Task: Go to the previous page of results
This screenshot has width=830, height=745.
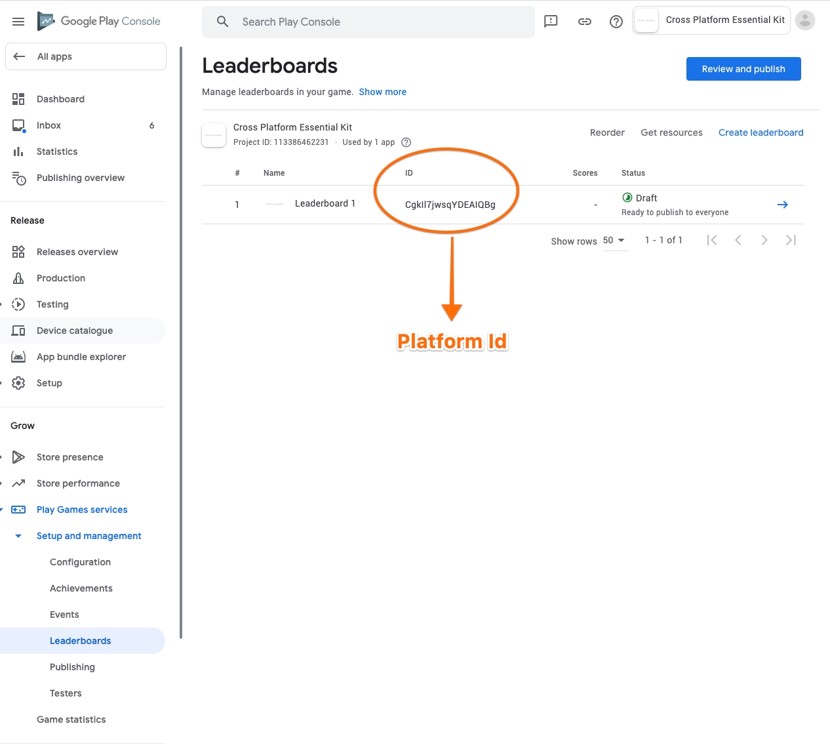Action: click(x=738, y=240)
